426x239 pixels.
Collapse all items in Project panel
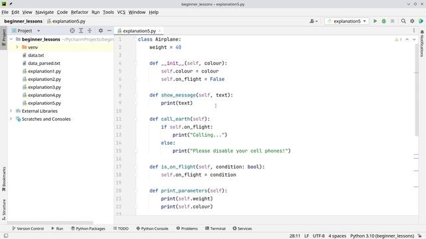pyautogui.click(x=89, y=31)
